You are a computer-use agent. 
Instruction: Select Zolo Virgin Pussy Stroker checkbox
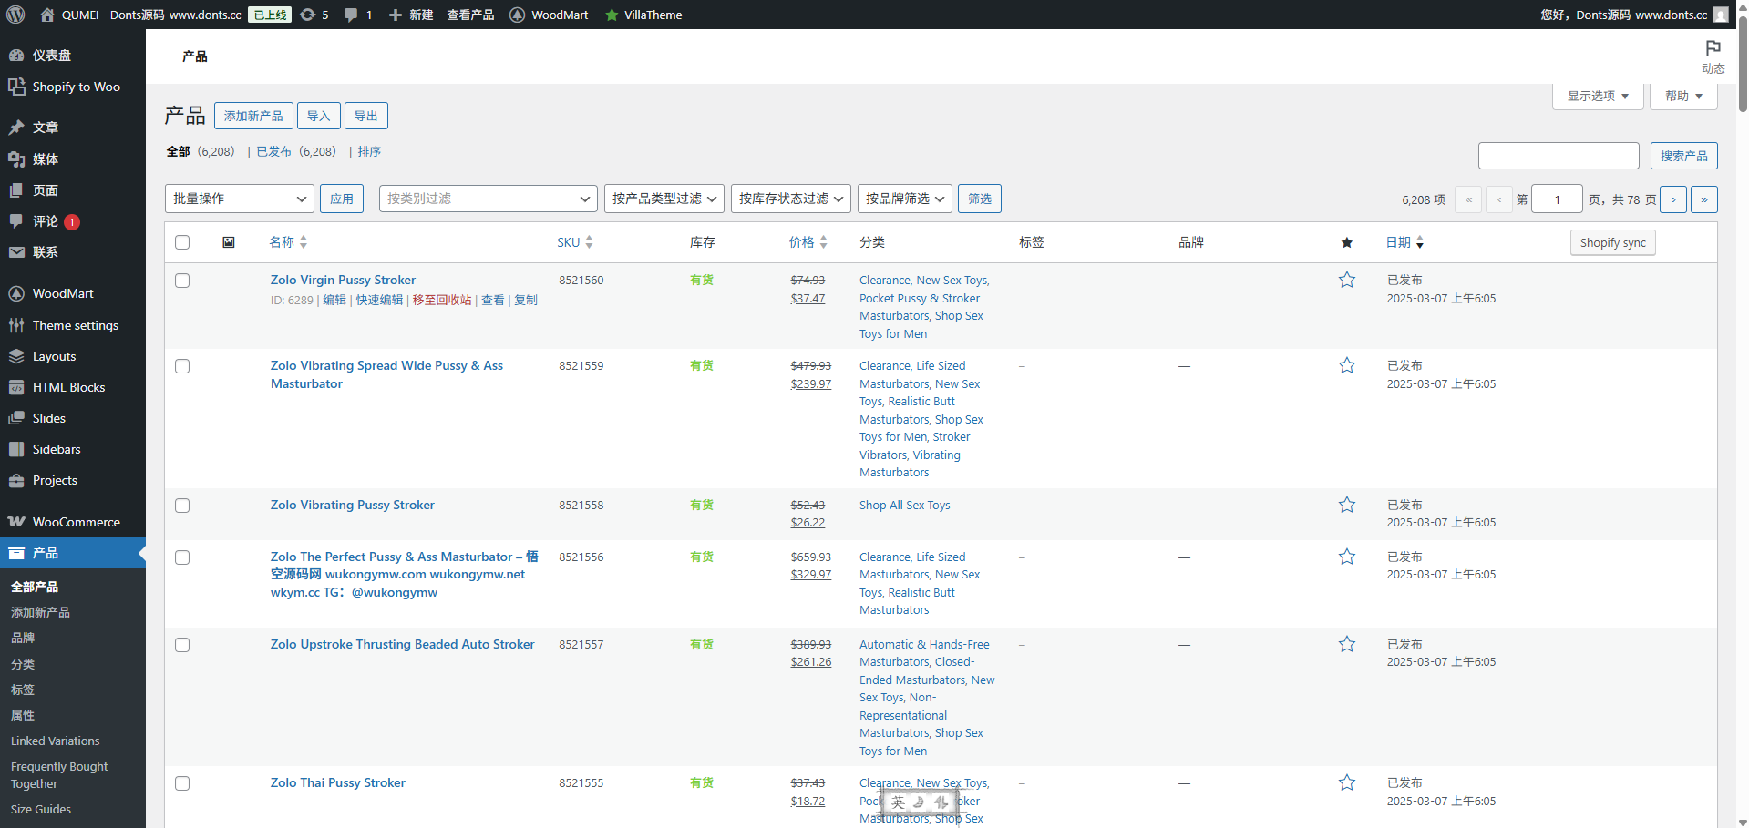coord(182,281)
